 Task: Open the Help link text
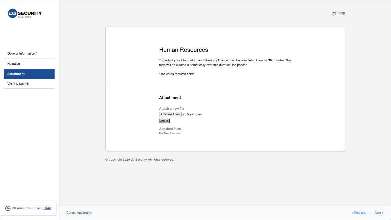click(341, 13)
